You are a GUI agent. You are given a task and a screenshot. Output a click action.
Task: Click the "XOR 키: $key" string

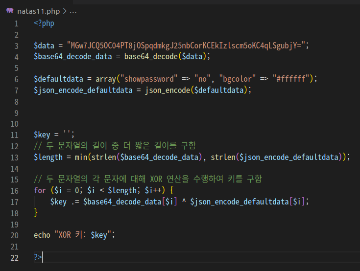coord(83,235)
